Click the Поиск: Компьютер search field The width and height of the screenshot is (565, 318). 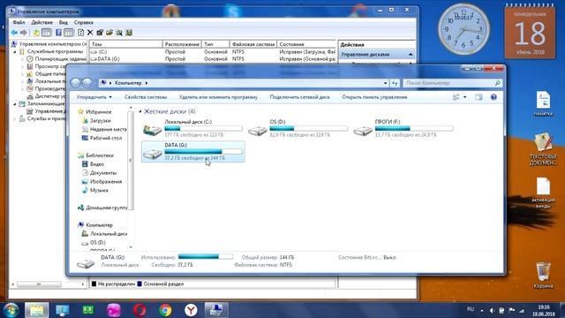(452, 83)
